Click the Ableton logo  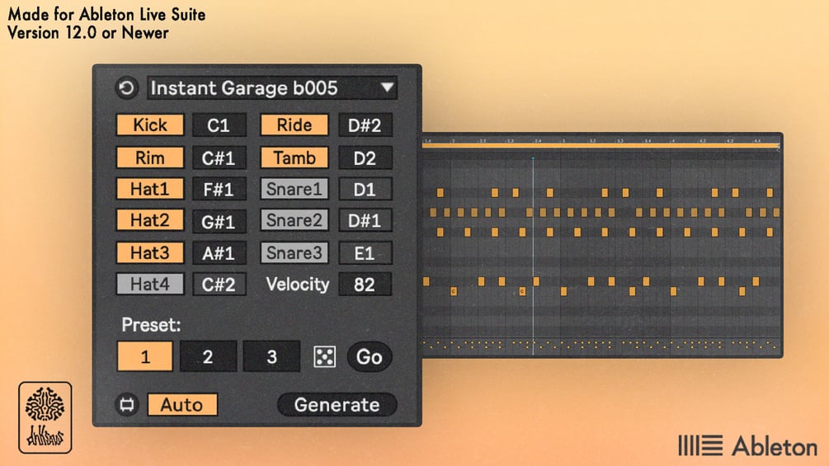(747, 446)
